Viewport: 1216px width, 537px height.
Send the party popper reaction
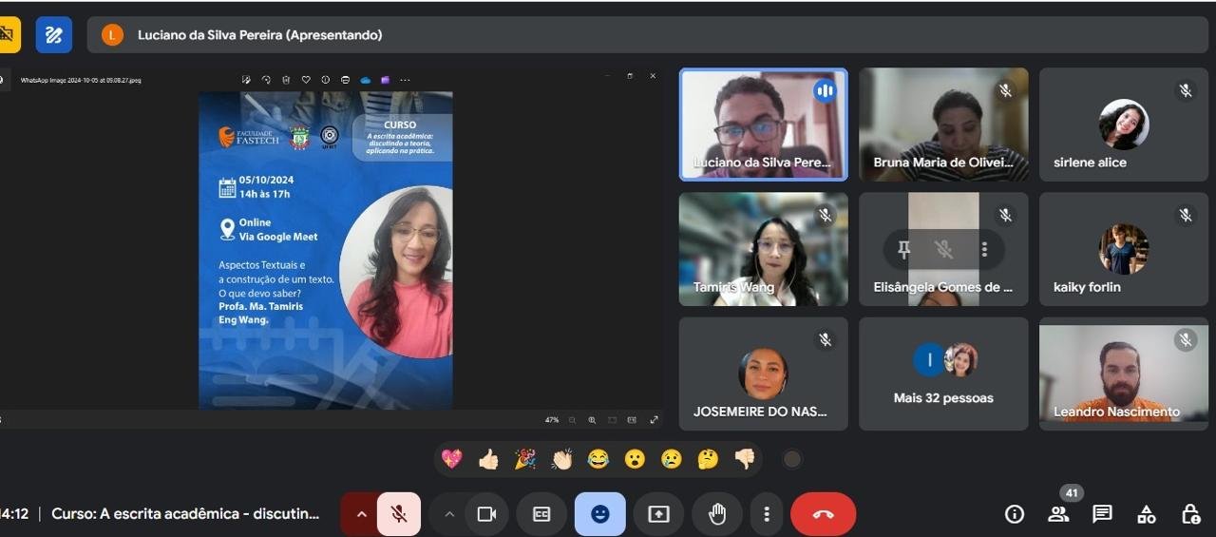coord(525,460)
